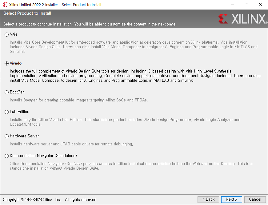Minimize the installer window
Image resolution: width=268 pixels, height=205 pixels.
(232, 5)
